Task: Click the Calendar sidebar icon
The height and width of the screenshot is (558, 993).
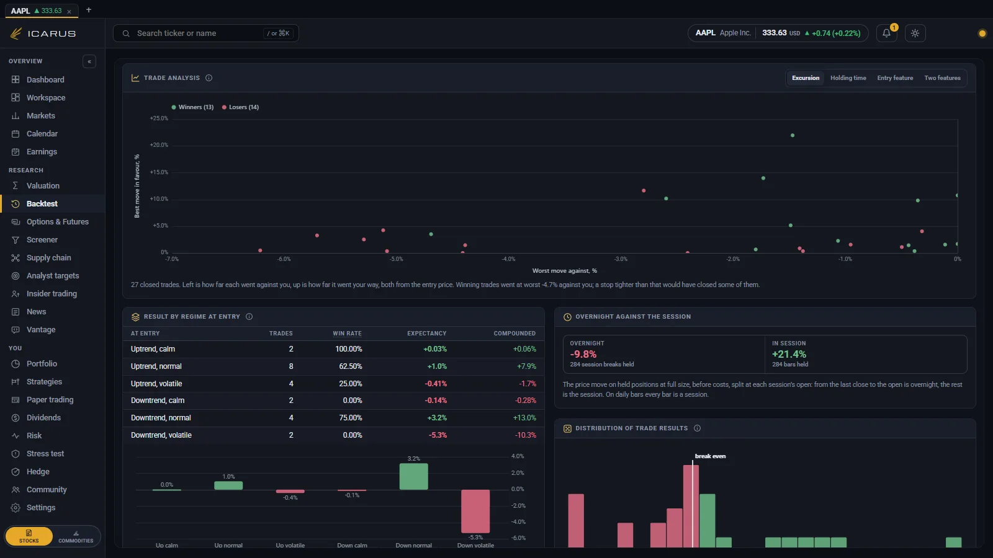Action: (x=16, y=134)
